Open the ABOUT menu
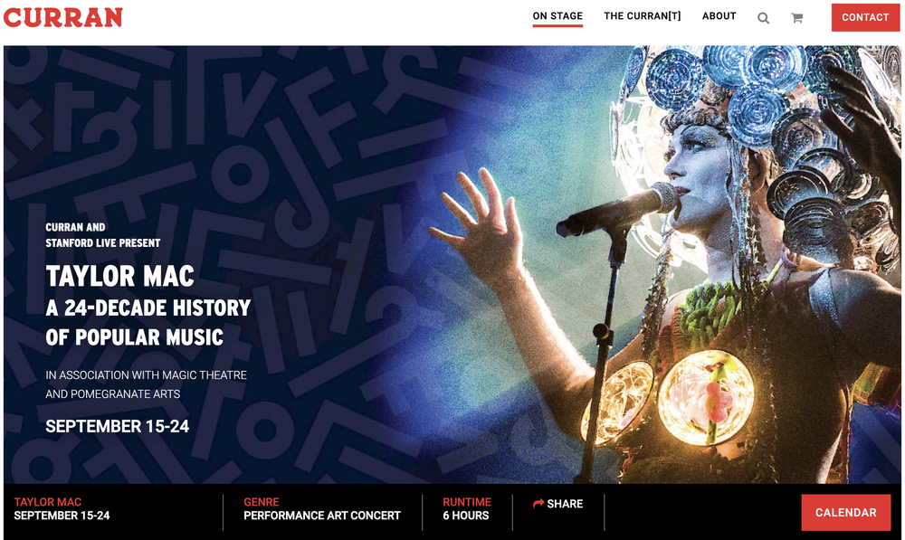The height and width of the screenshot is (540, 905). point(719,16)
